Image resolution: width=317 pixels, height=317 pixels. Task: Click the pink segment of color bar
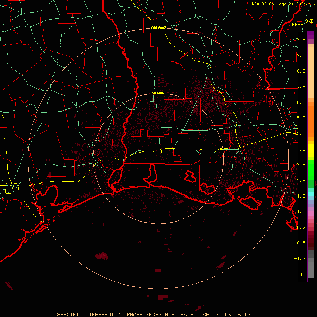pos(311,213)
